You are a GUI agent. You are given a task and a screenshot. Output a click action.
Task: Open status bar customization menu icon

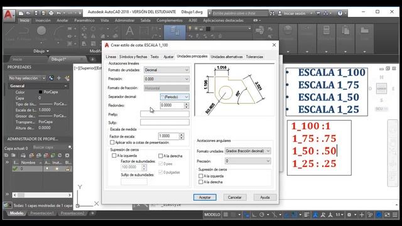click(395, 215)
